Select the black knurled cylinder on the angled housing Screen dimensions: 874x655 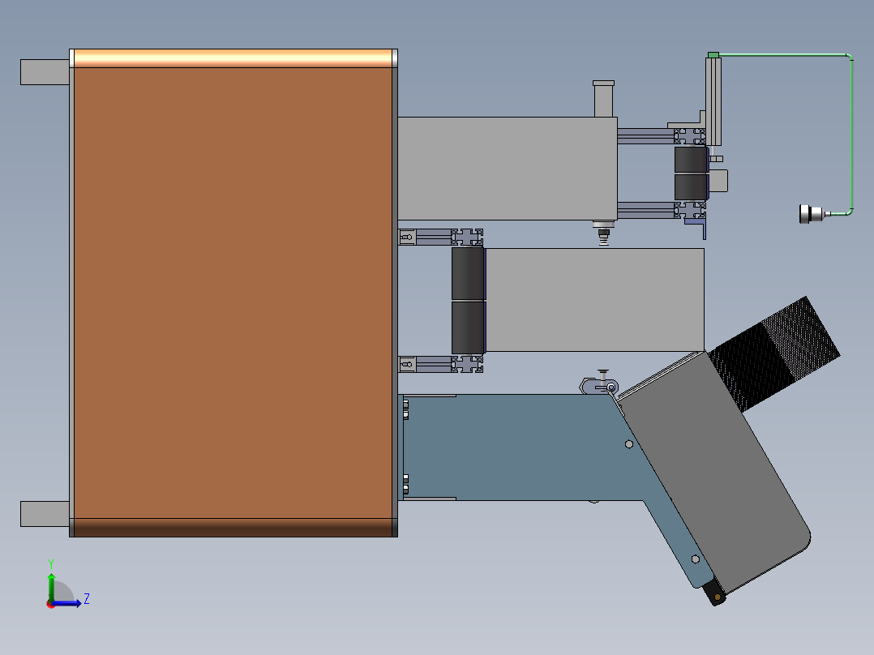775,354
